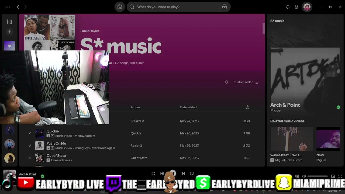Mute the volume speaker icon
This screenshot has height=194, width=345.
click(304, 176)
